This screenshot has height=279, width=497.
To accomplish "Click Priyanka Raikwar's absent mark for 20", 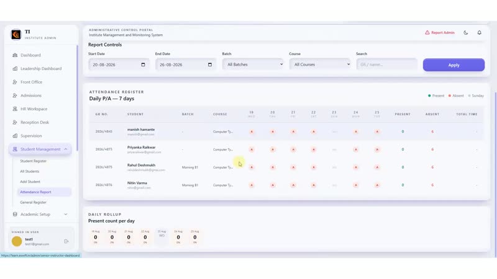I will [x=273, y=149].
